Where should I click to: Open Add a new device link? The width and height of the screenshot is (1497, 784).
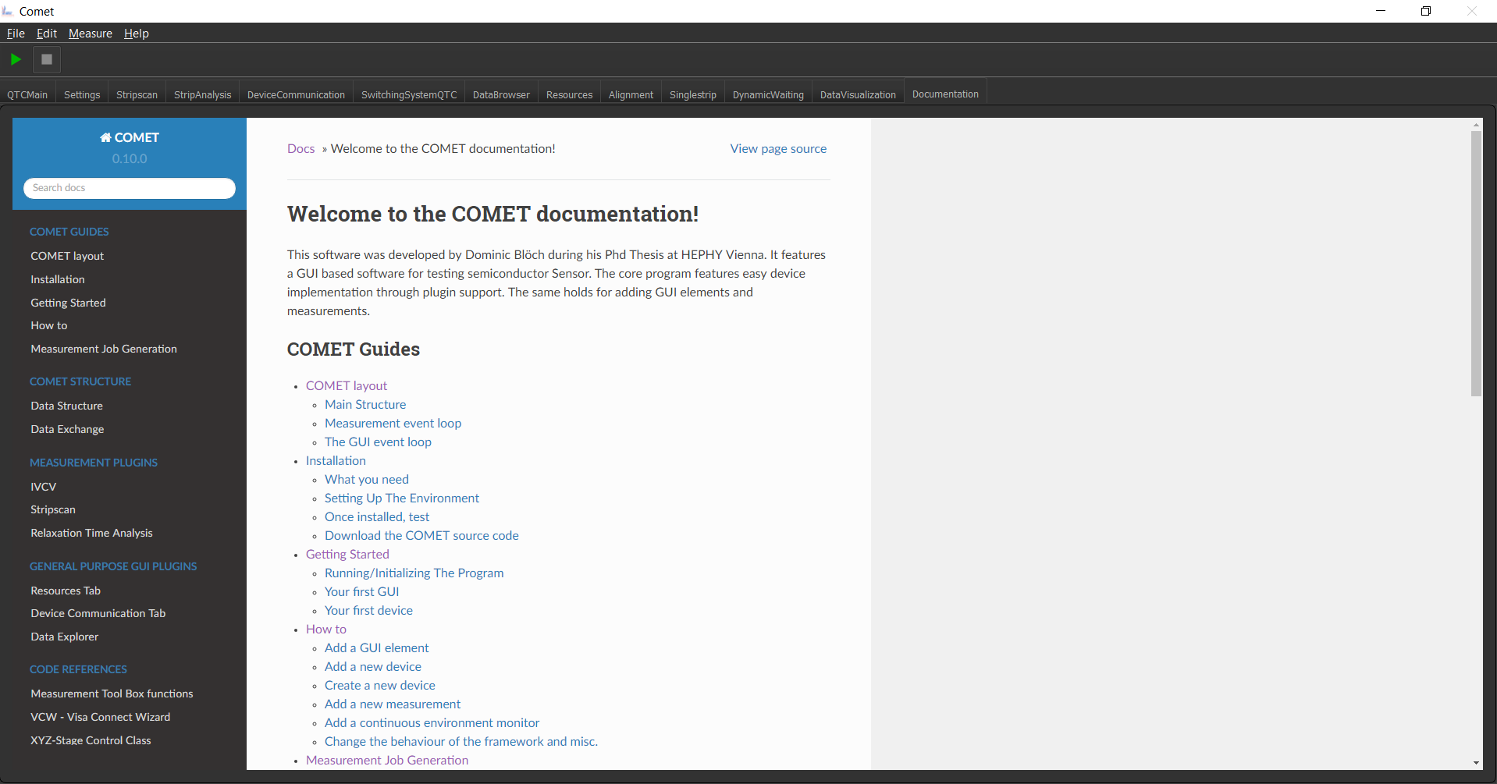point(373,667)
